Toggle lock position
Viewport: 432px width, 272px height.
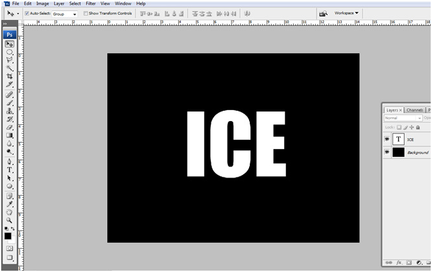click(412, 128)
